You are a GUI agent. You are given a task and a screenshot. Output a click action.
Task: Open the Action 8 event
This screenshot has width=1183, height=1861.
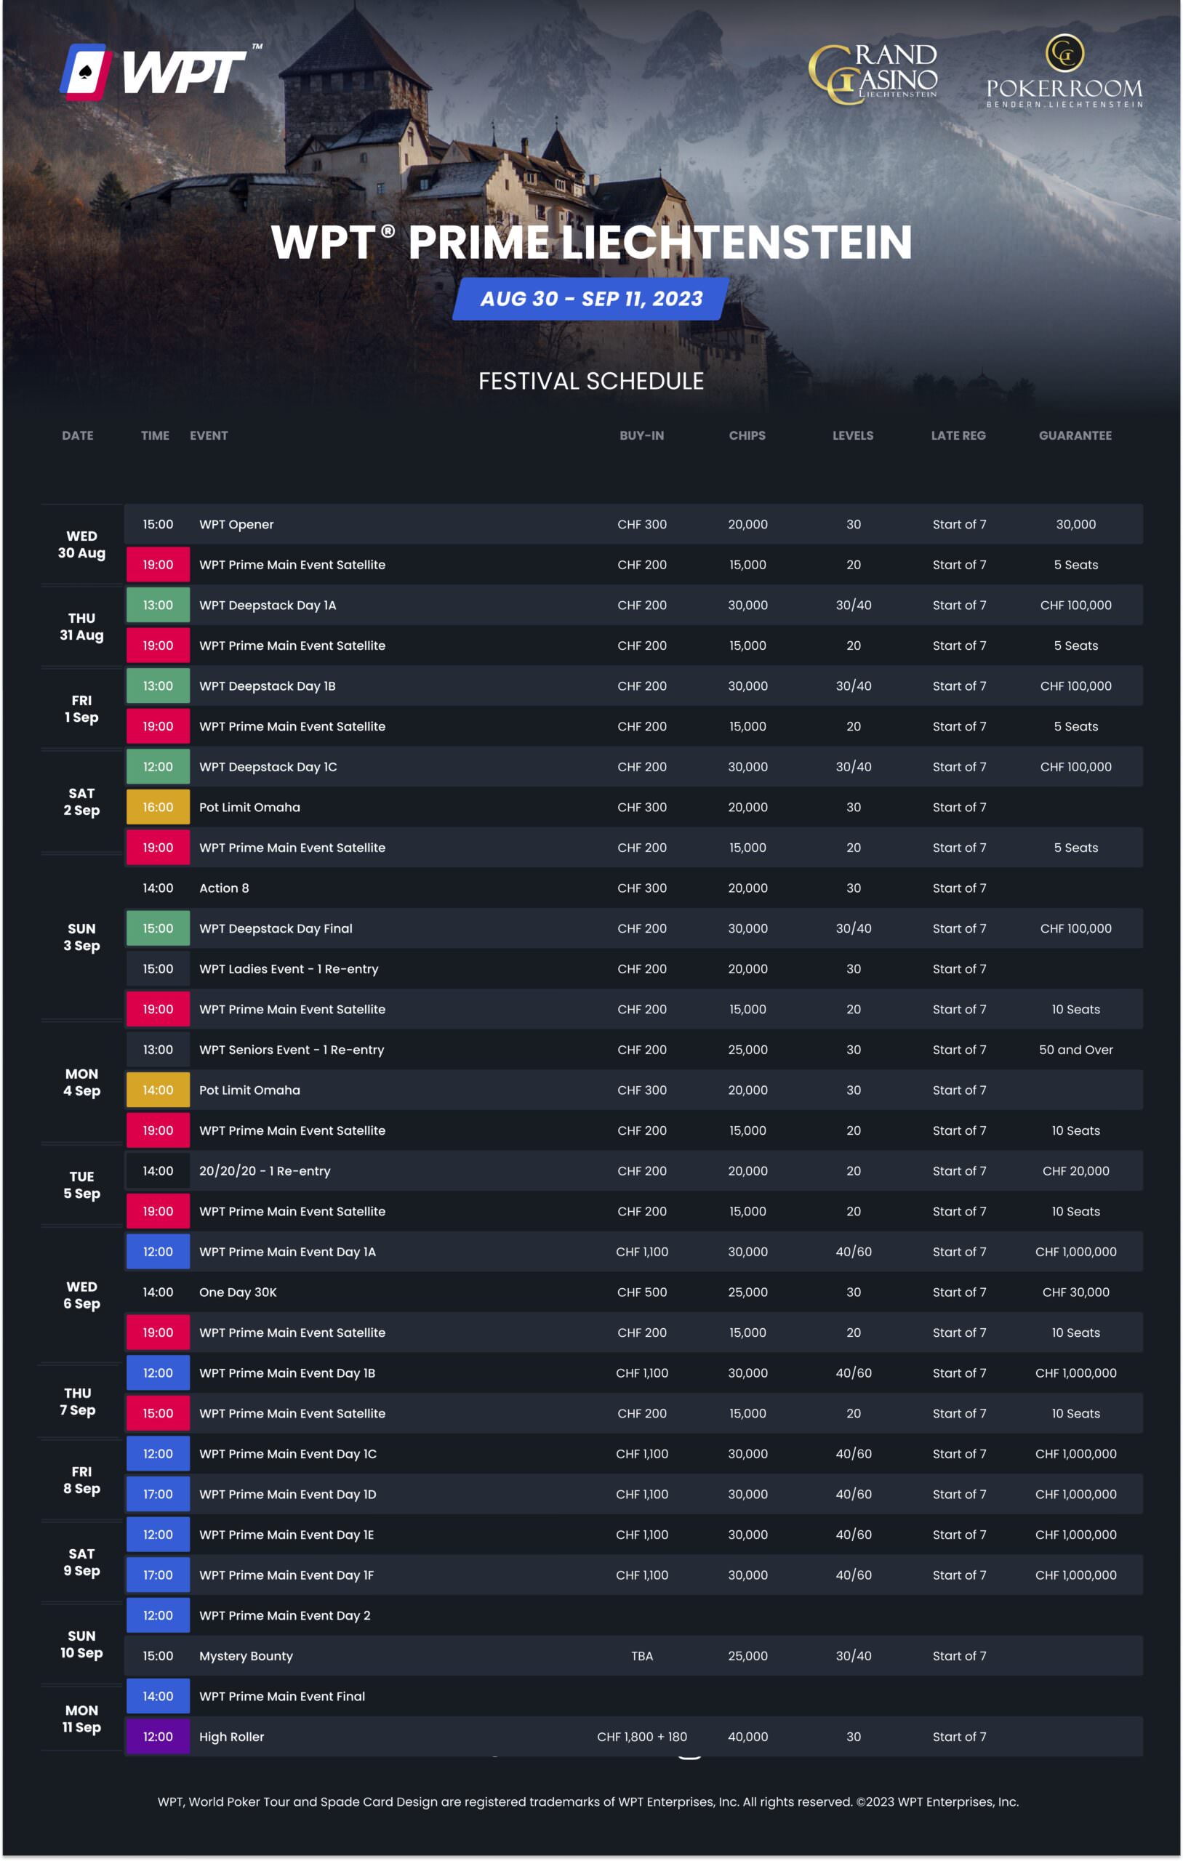[x=224, y=889]
